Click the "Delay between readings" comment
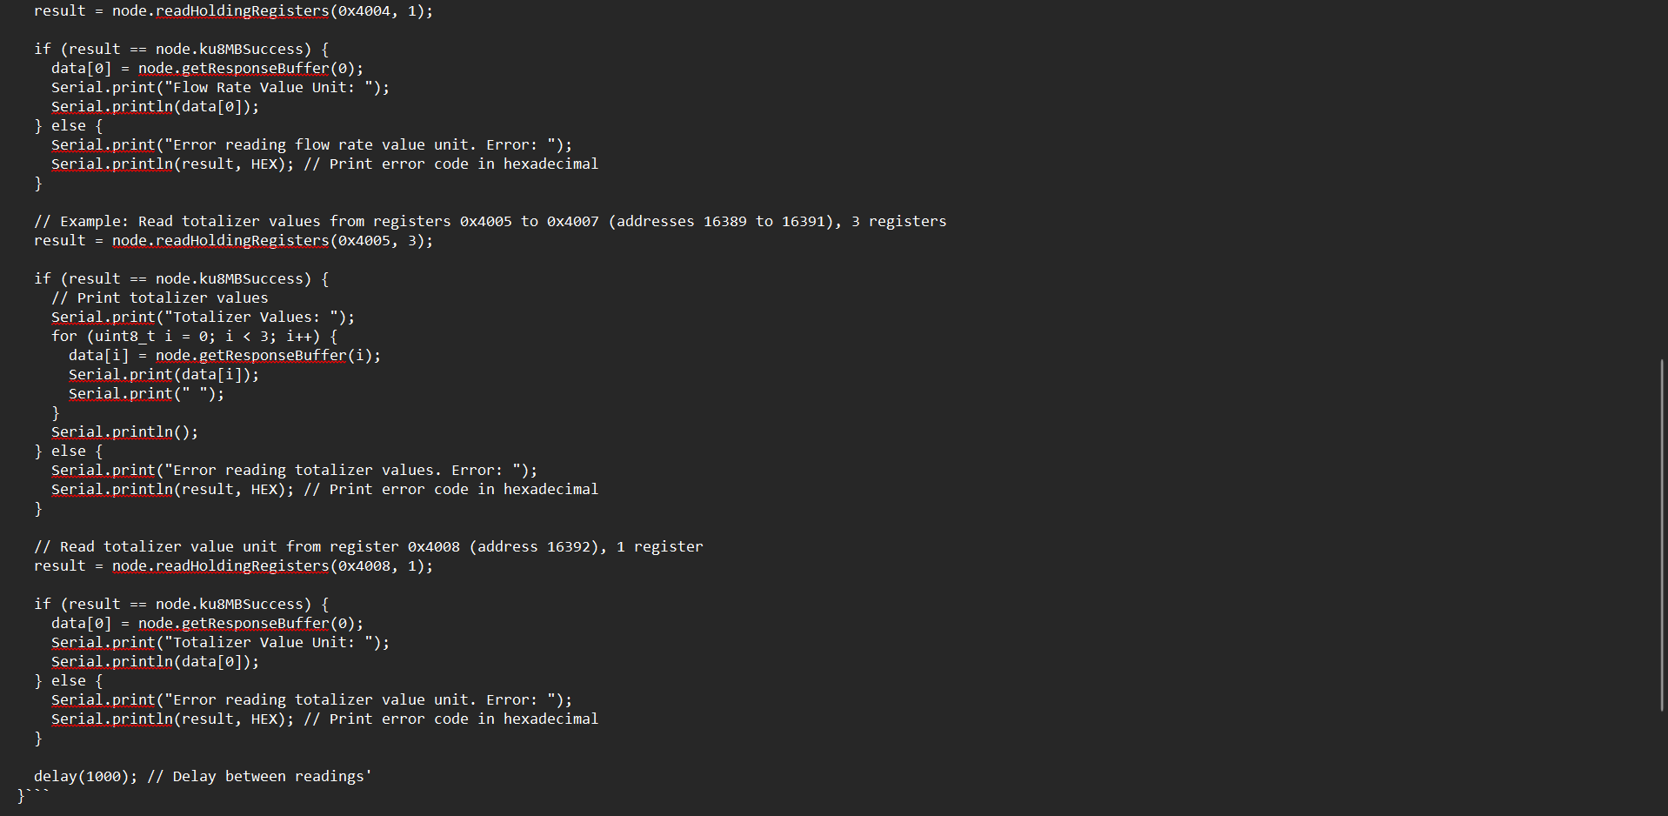 coord(259,776)
